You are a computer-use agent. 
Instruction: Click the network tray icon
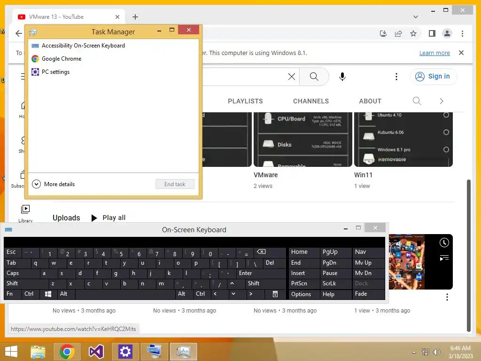pos(426,352)
